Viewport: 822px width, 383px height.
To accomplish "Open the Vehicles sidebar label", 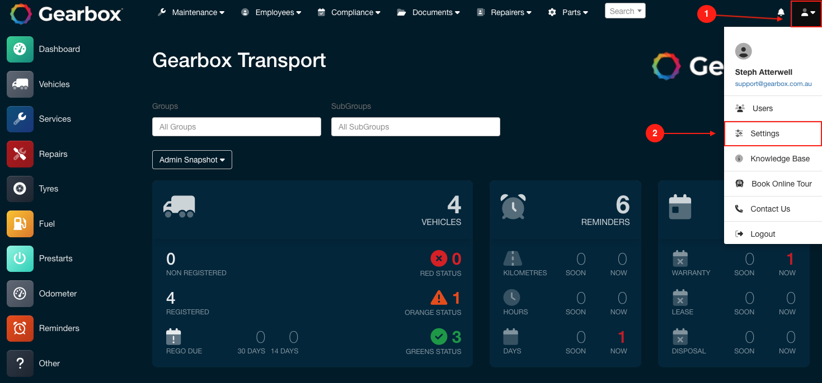I will (54, 84).
